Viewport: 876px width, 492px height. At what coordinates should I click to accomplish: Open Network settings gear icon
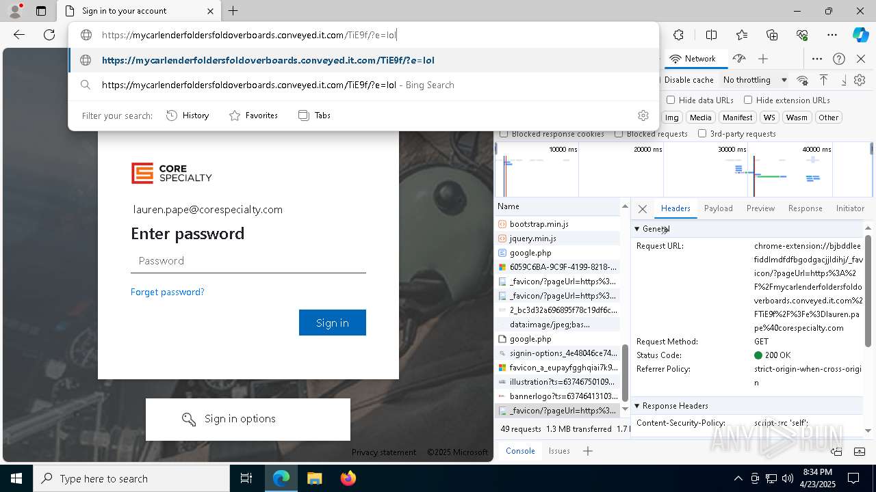pyautogui.click(x=860, y=80)
